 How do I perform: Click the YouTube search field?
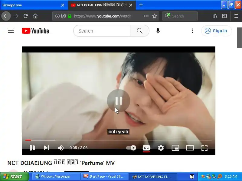(x=102, y=31)
